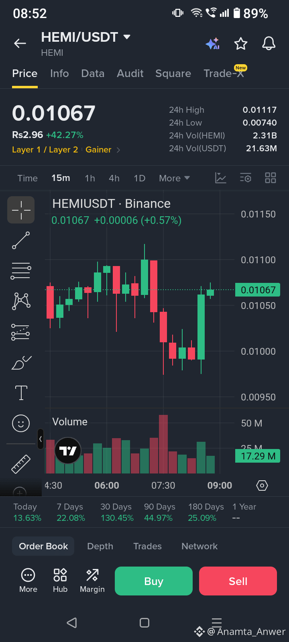Select the ruler measure tool
This screenshot has width=289, height=642.
(x=21, y=464)
